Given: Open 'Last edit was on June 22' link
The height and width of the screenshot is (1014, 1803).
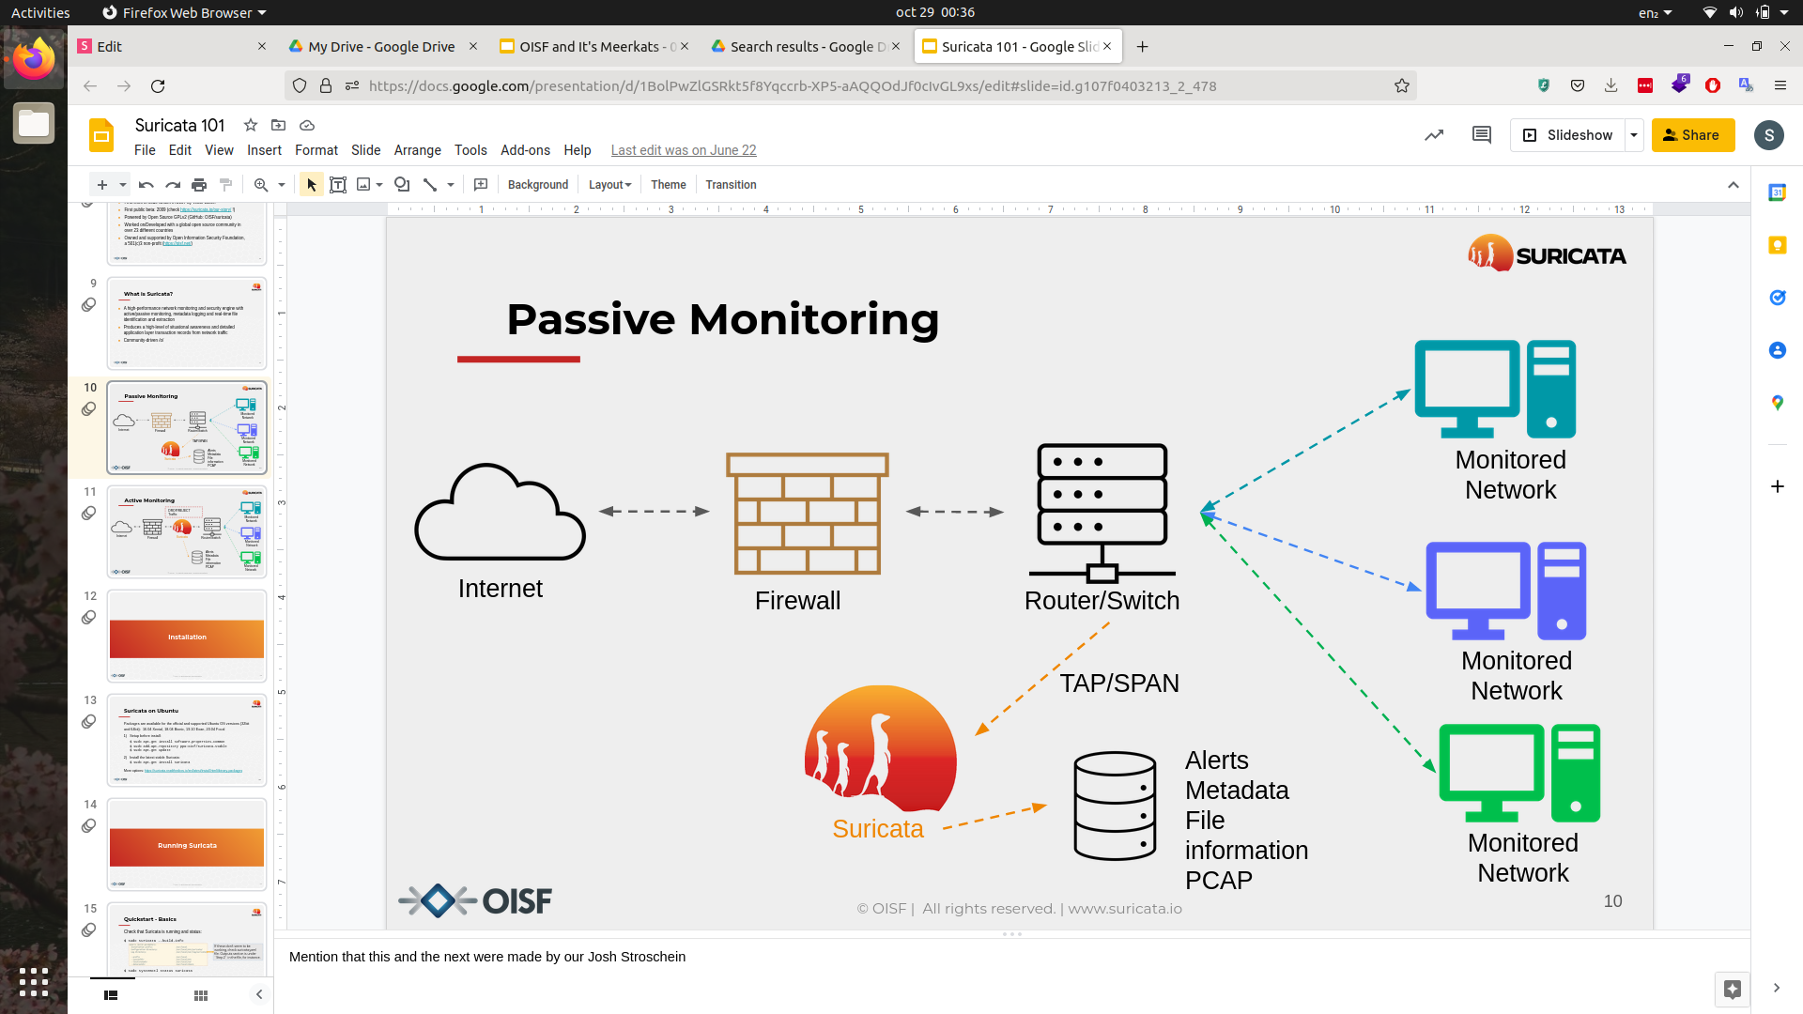Looking at the screenshot, I should (683, 150).
